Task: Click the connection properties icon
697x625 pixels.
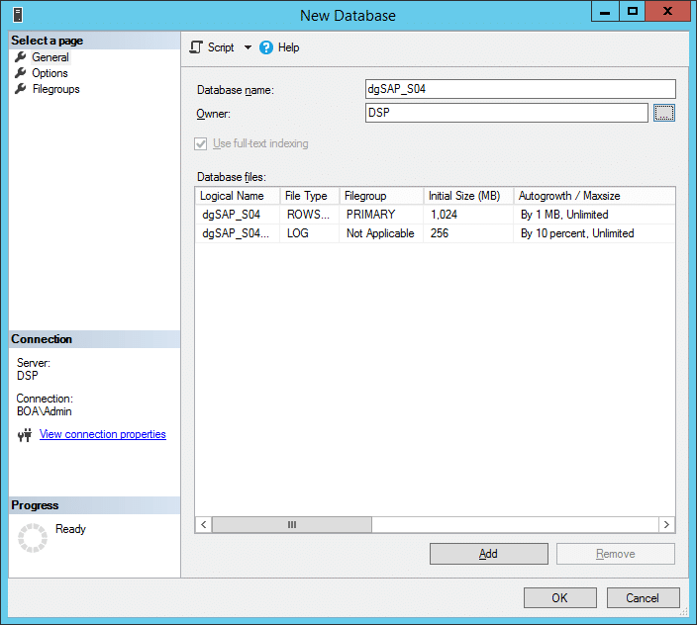Action: pos(25,435)
